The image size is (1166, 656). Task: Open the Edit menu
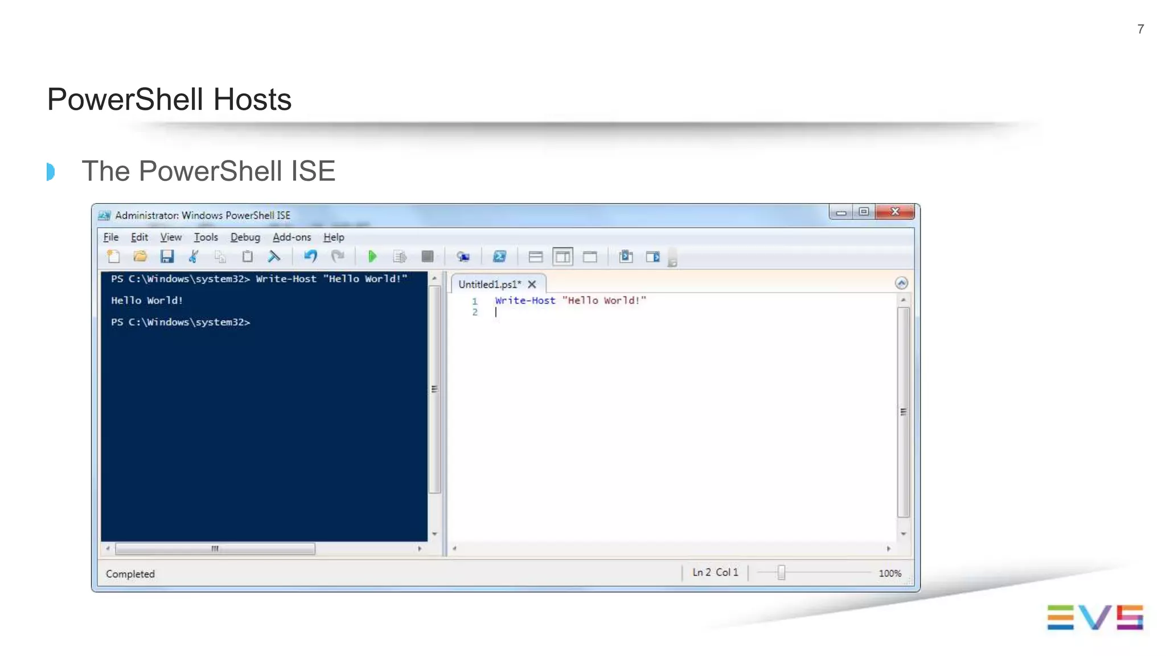[139, 237]
